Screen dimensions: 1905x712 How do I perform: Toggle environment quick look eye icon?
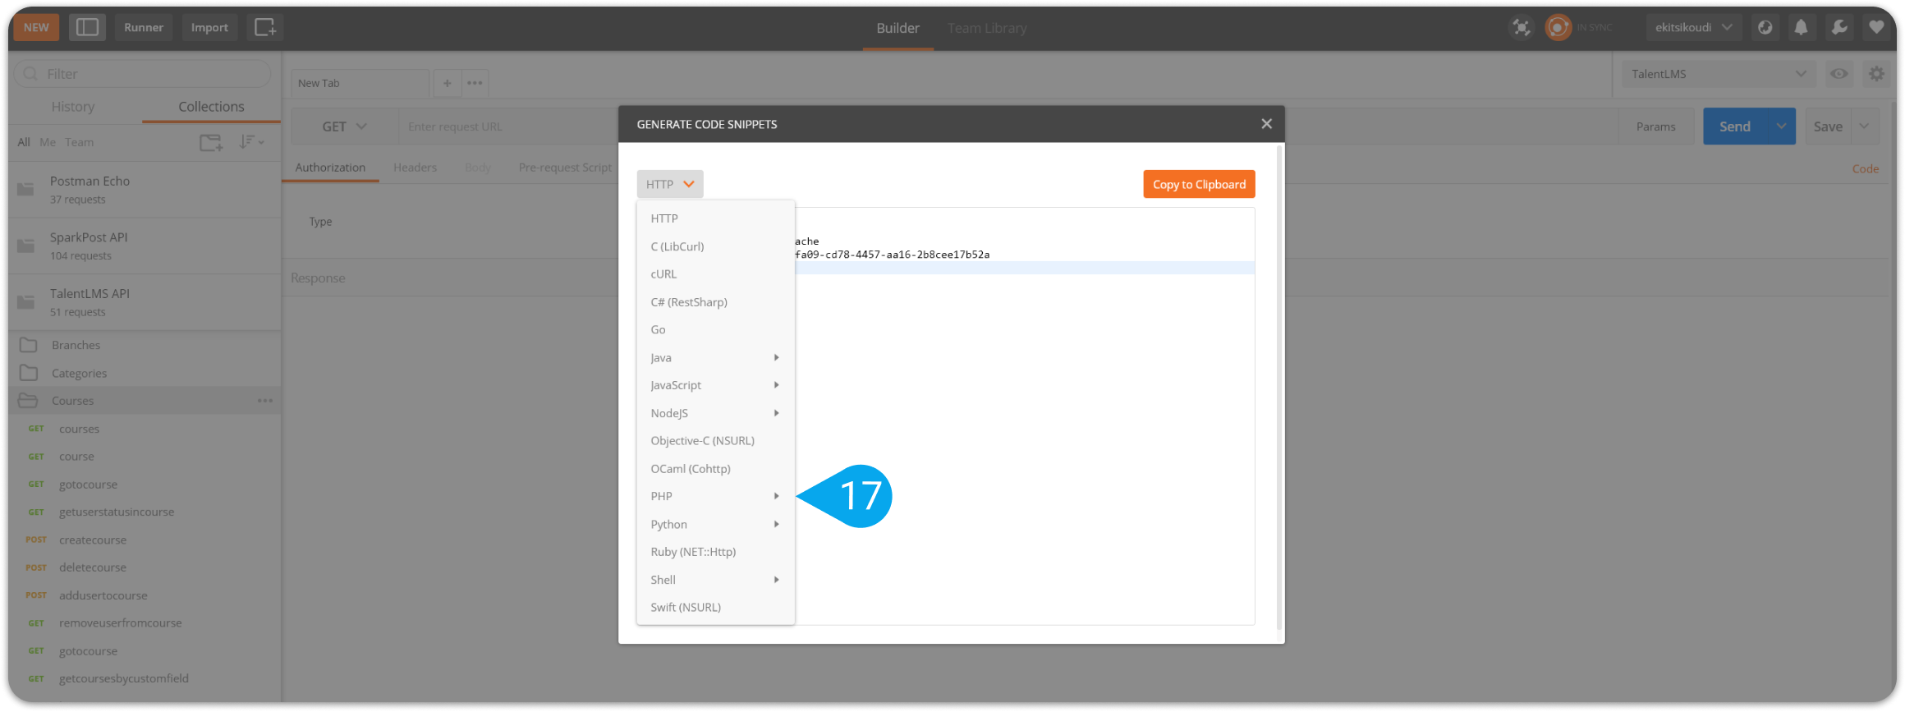1839,74
